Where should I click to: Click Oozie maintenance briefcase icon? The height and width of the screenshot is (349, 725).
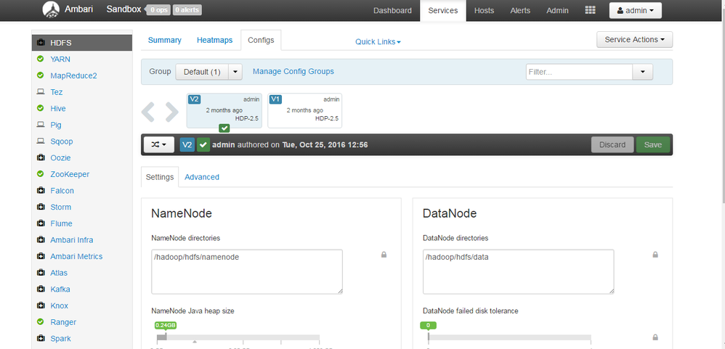pyautogui.click(x=40, y=158)
